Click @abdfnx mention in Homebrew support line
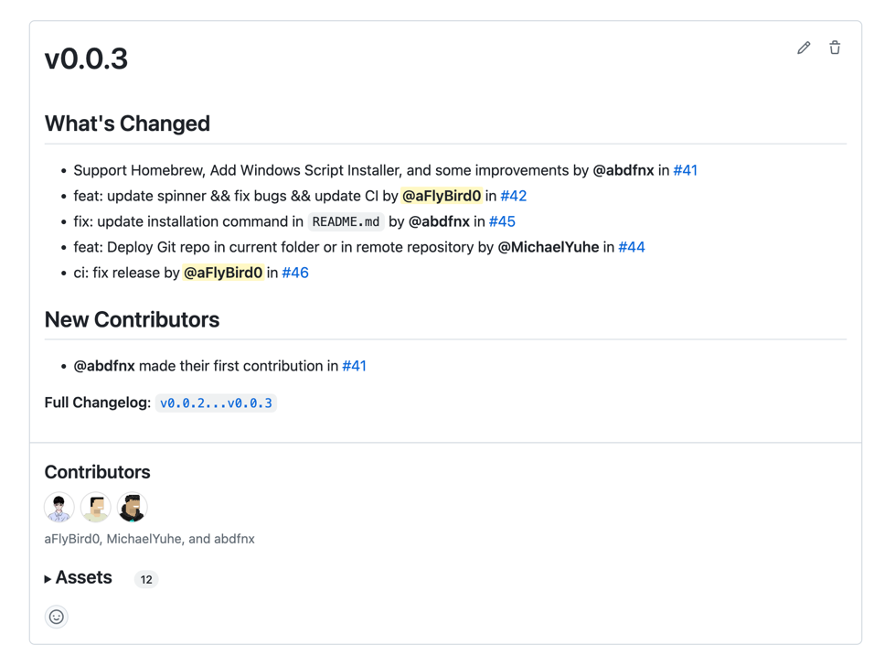 pos(624,170)
